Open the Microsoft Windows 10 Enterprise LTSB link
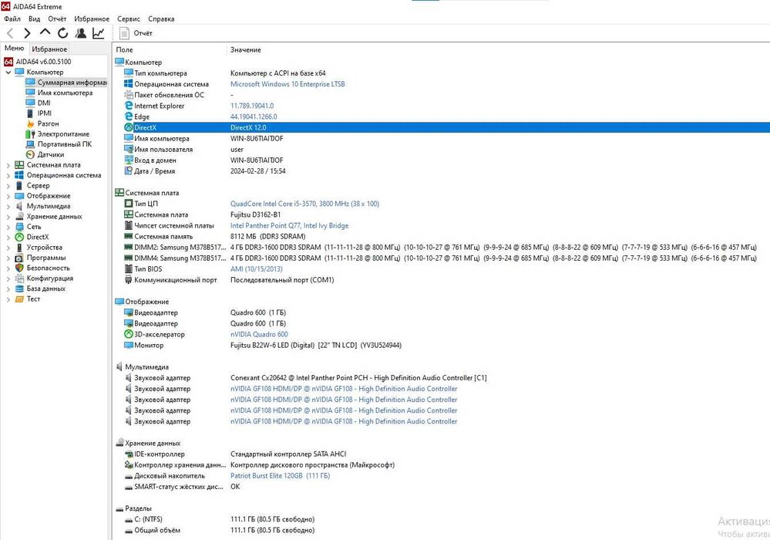 pyautogui.click(x=287, y=84)
